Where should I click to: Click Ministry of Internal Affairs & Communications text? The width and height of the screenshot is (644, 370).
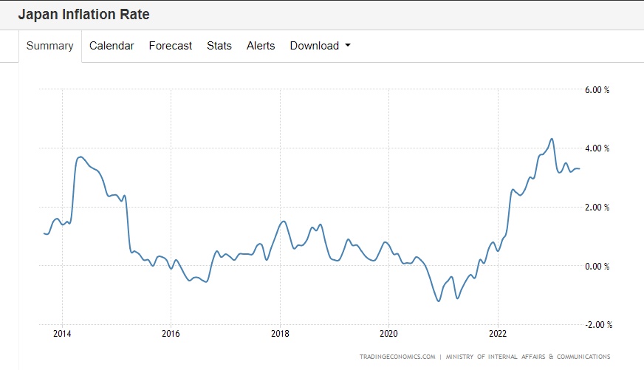click(x=528, y=357)
